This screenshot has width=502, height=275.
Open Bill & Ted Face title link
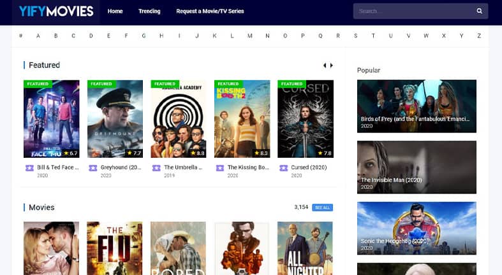click(x=57, y=167)
